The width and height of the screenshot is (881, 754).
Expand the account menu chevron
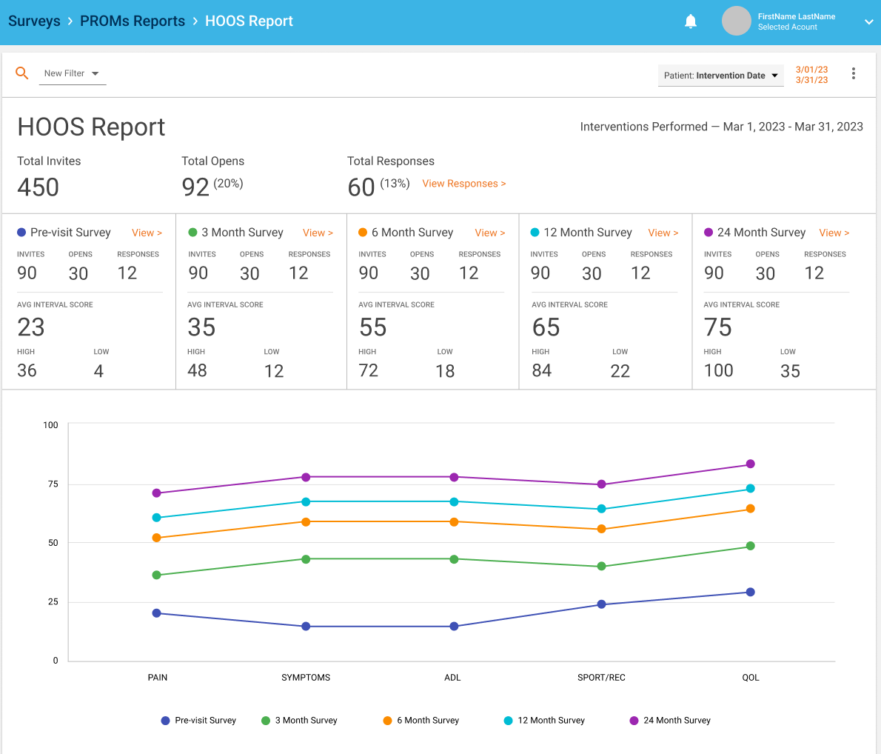(868, 22)
